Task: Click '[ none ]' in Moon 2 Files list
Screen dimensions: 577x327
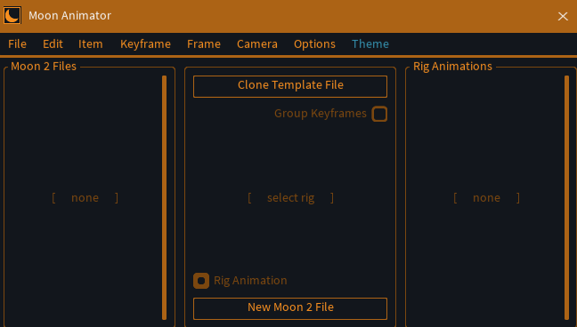Action: [85, 198]
